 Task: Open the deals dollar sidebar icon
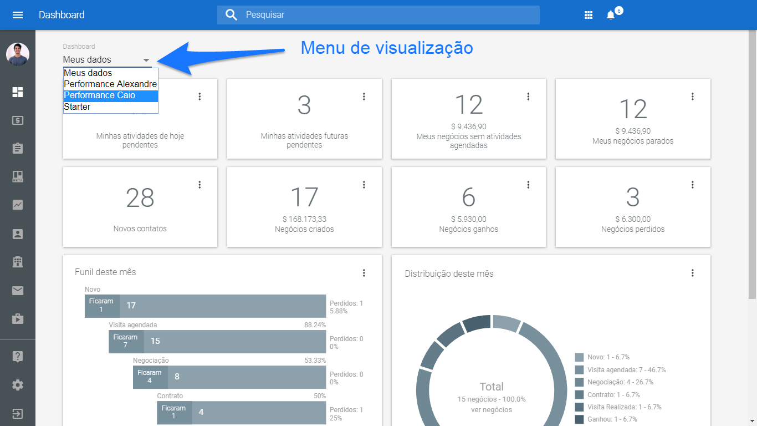tap(18, 120)
